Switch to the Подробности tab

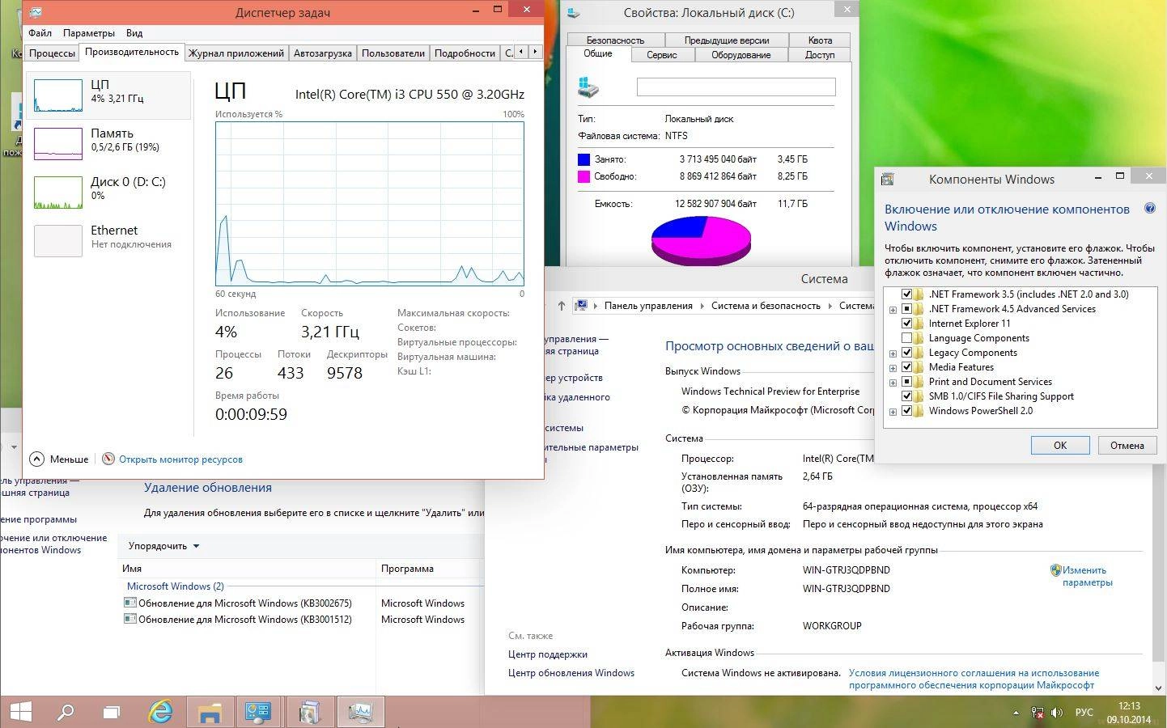click(x=465, y=53)
